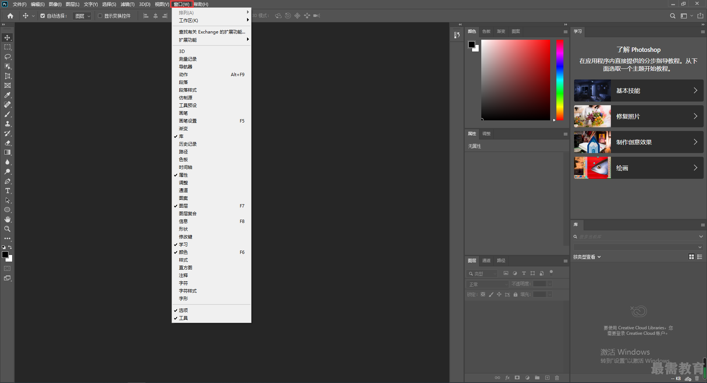
Task: Toggle the Auto-Select (自动选择) checkbox
Action: (43, 16)
